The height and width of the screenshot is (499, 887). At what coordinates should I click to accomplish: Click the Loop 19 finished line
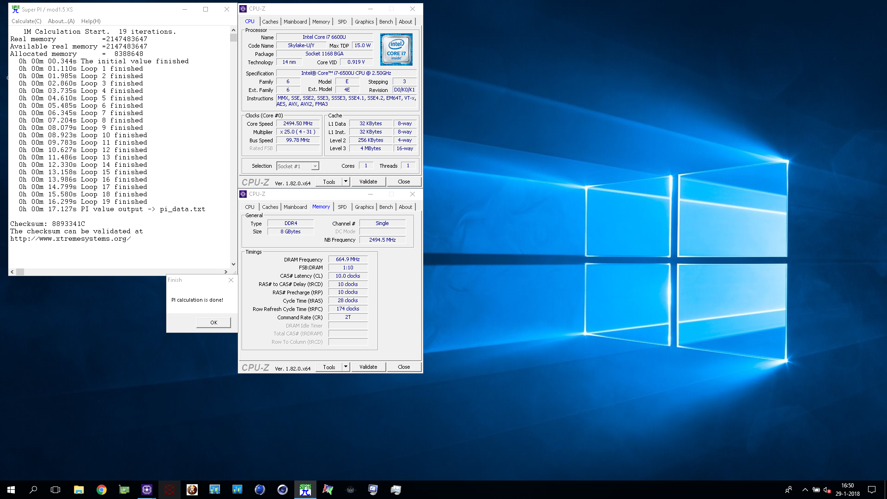click(x=83, y=202)
